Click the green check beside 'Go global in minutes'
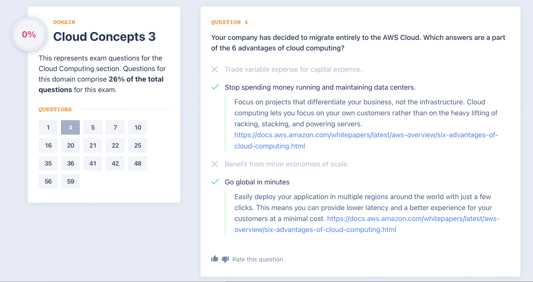533x282 pixels. [215, 182]
